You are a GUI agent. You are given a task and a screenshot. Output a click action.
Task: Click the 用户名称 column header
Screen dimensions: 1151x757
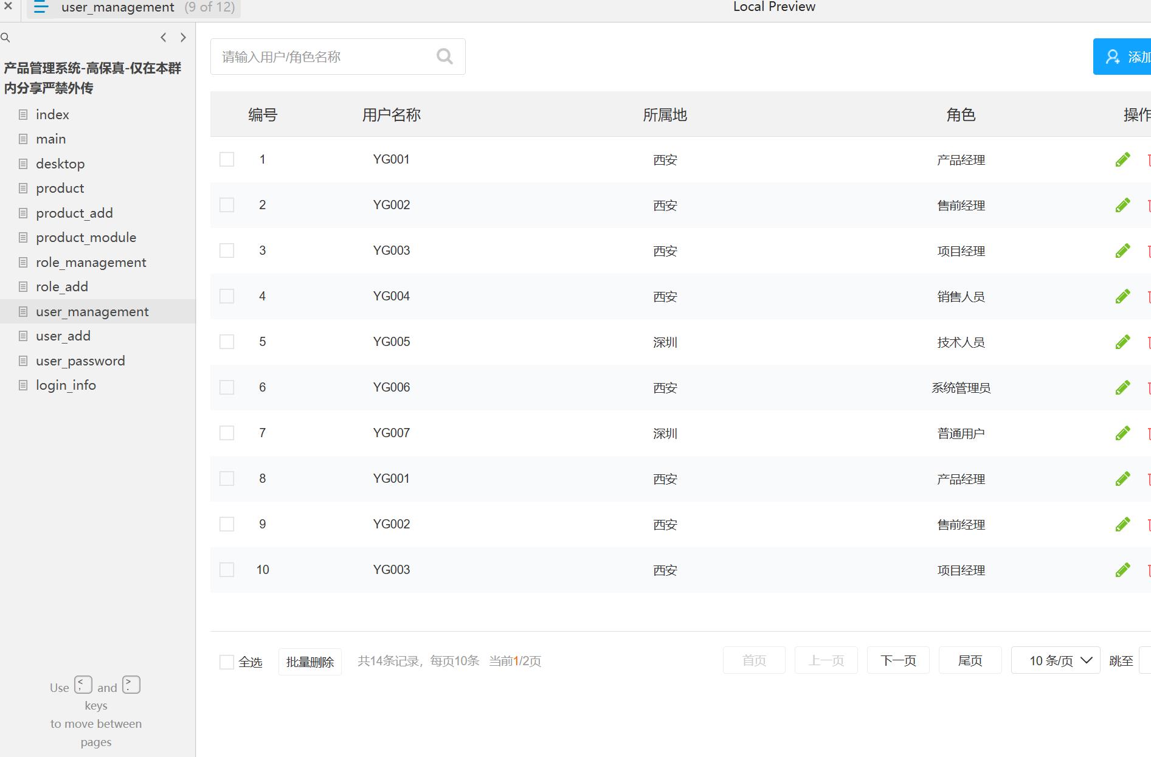[x=392, y=114]
